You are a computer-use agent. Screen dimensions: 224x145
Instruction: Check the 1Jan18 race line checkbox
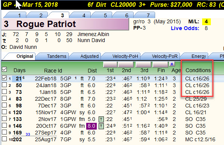click(x=4, y=92)
